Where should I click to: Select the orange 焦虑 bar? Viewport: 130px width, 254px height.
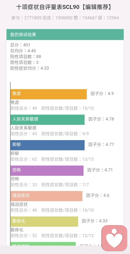point(48,94)
